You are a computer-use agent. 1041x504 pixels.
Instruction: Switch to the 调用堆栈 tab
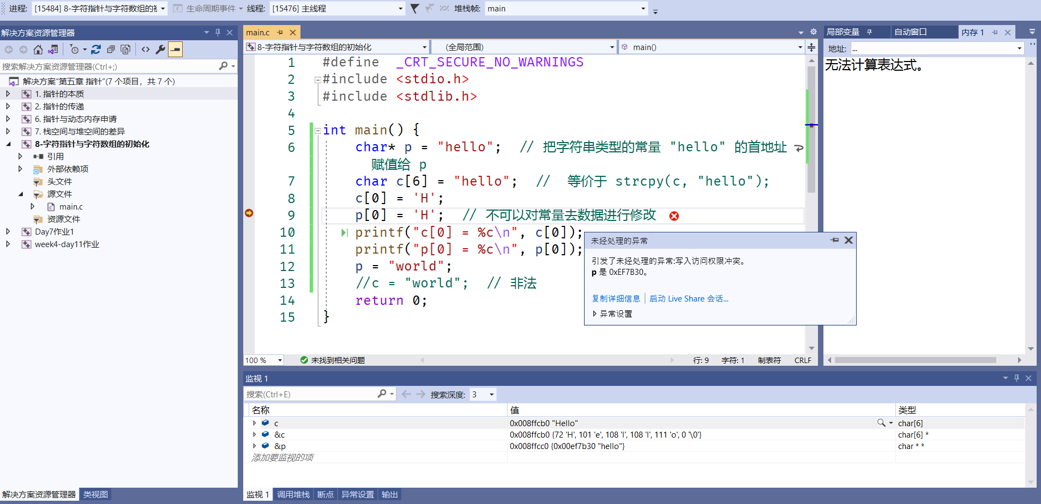[293, 494]
